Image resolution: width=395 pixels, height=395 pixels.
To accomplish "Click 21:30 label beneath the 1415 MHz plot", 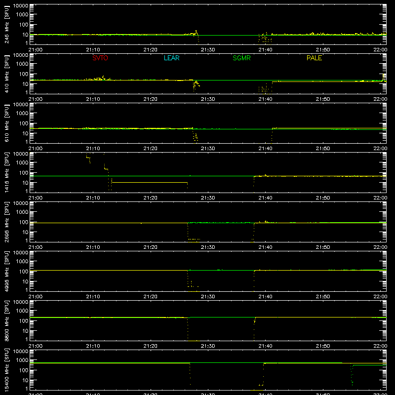I will click(x=208, y=198).
